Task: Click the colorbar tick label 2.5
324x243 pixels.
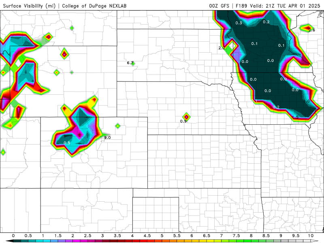Action: click(x=87, y=236)
